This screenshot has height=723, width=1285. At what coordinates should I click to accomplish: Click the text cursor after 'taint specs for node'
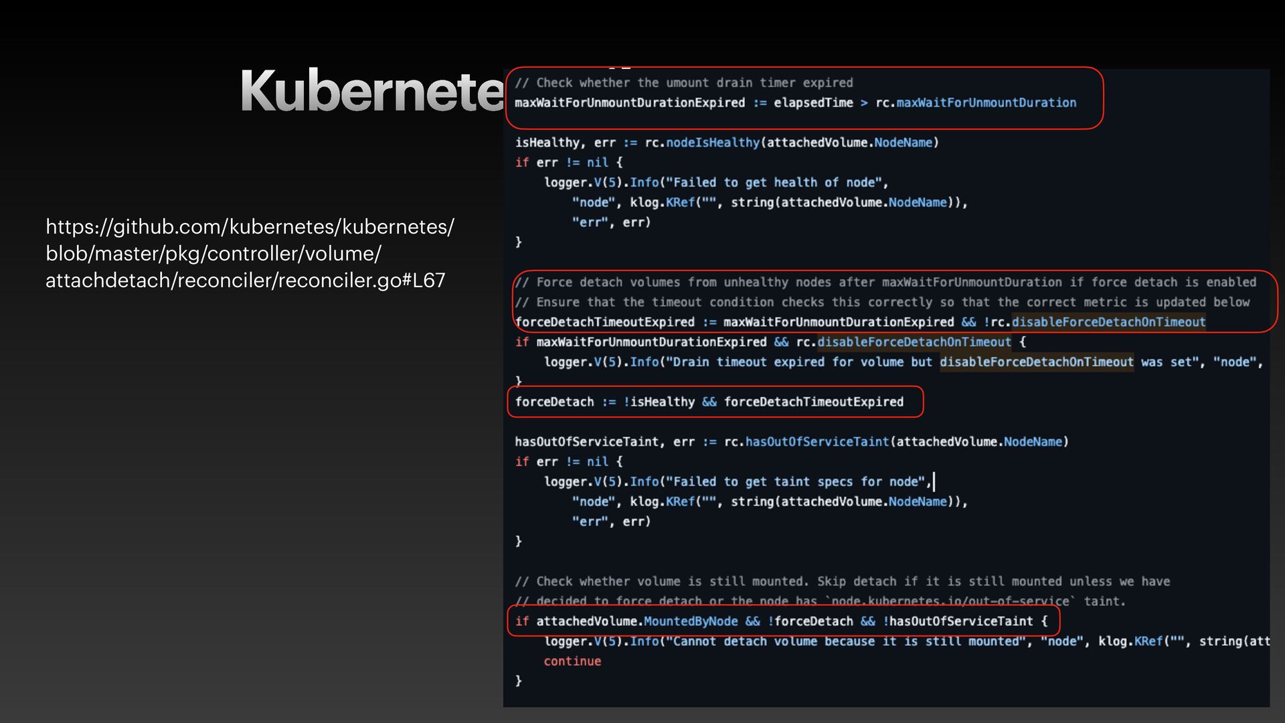(934, 482)
